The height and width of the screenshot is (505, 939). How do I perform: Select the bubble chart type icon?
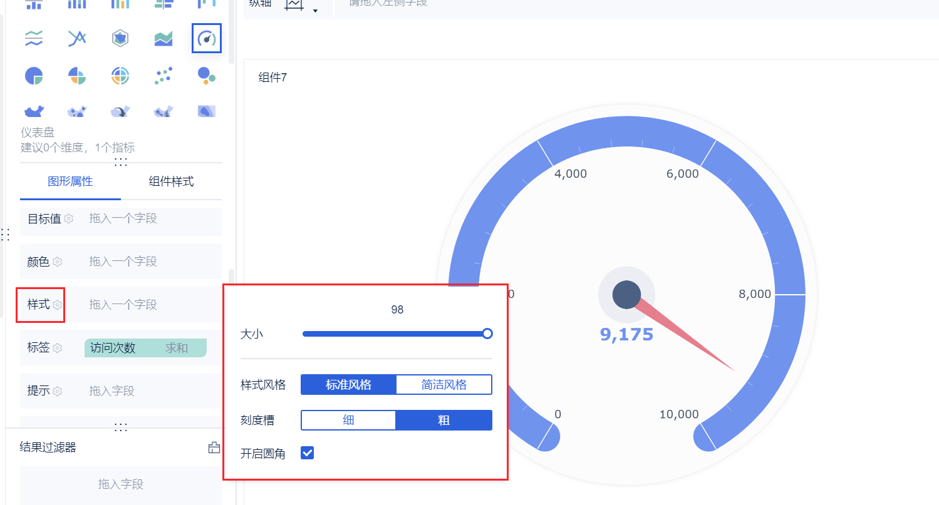(x=206, y=75)
